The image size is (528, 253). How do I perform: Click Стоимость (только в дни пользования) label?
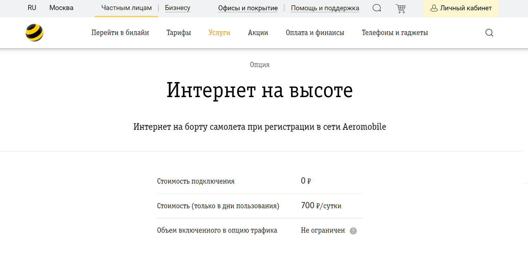coord(218,206)
